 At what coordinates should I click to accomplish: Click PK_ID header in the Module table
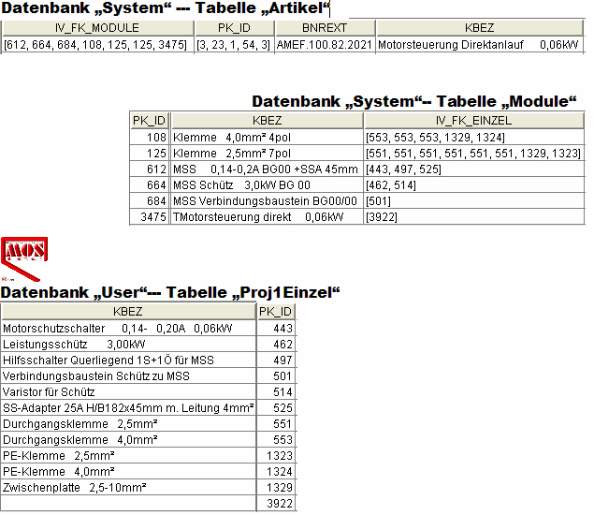pos(150,121)
